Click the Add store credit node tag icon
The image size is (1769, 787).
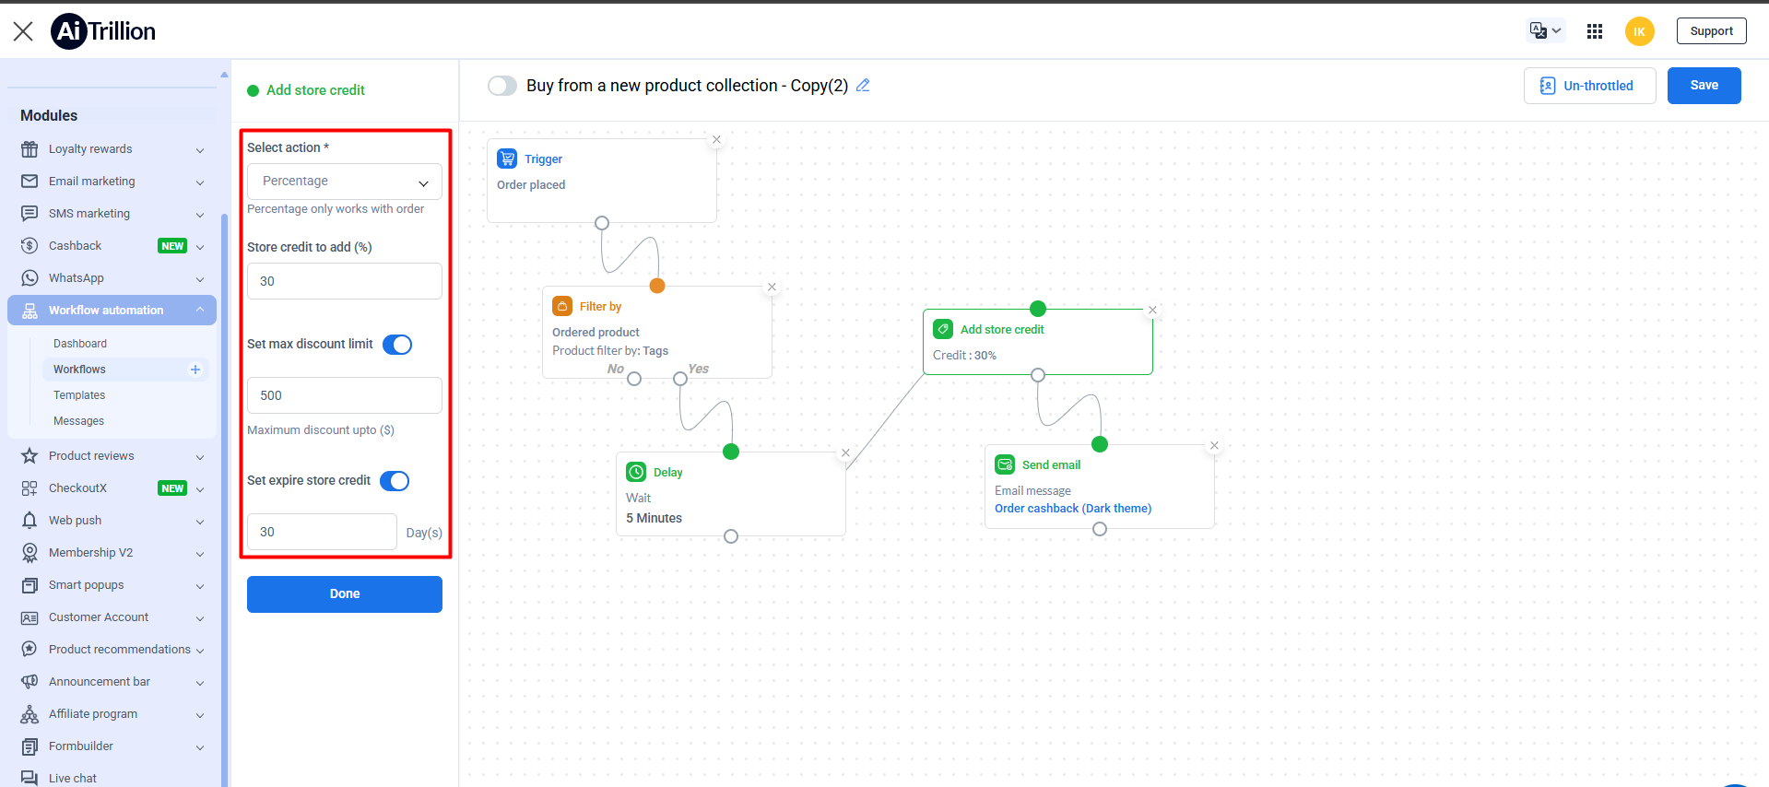(x=943, y=329)
